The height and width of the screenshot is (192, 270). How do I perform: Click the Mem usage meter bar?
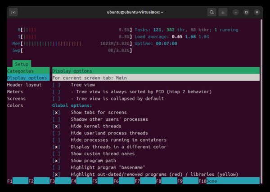pyautogui.click(x=72, y=44)
